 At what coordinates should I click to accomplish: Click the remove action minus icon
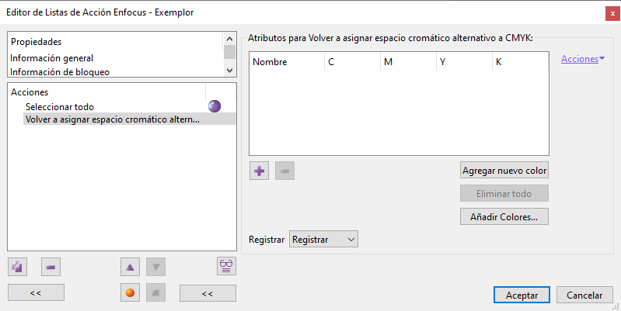(x=51, y=267)
